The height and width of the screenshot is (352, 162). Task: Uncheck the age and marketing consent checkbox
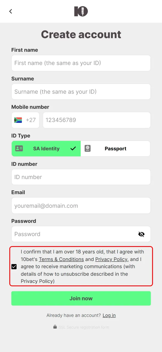14,266
